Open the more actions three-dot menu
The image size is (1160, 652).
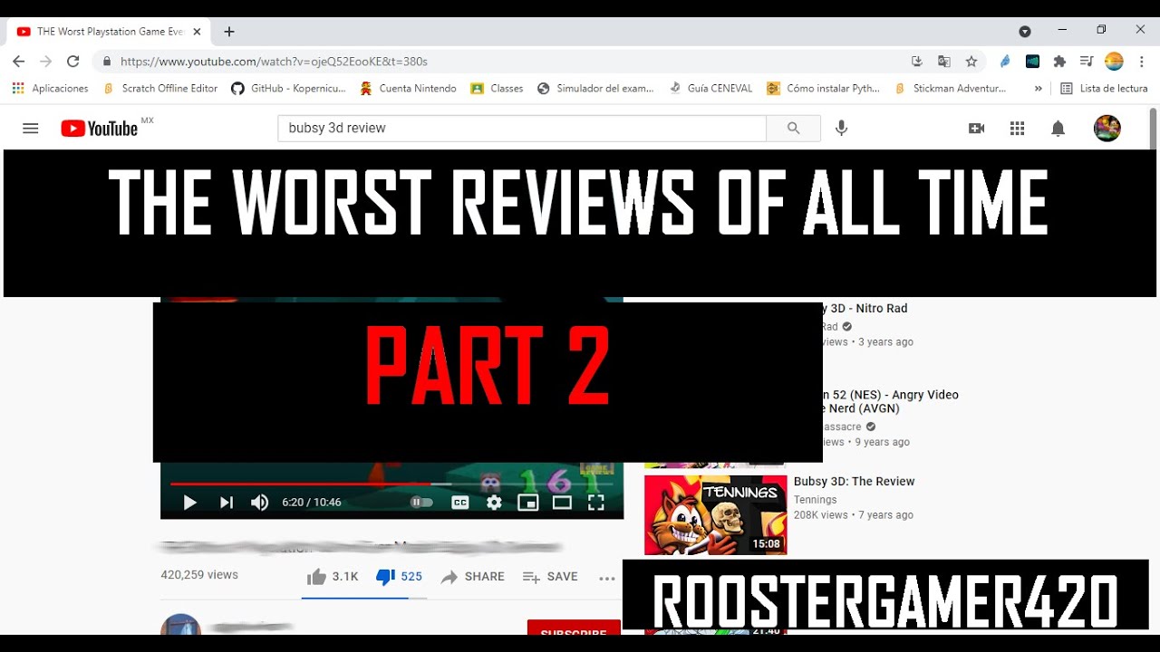(607, 578)
